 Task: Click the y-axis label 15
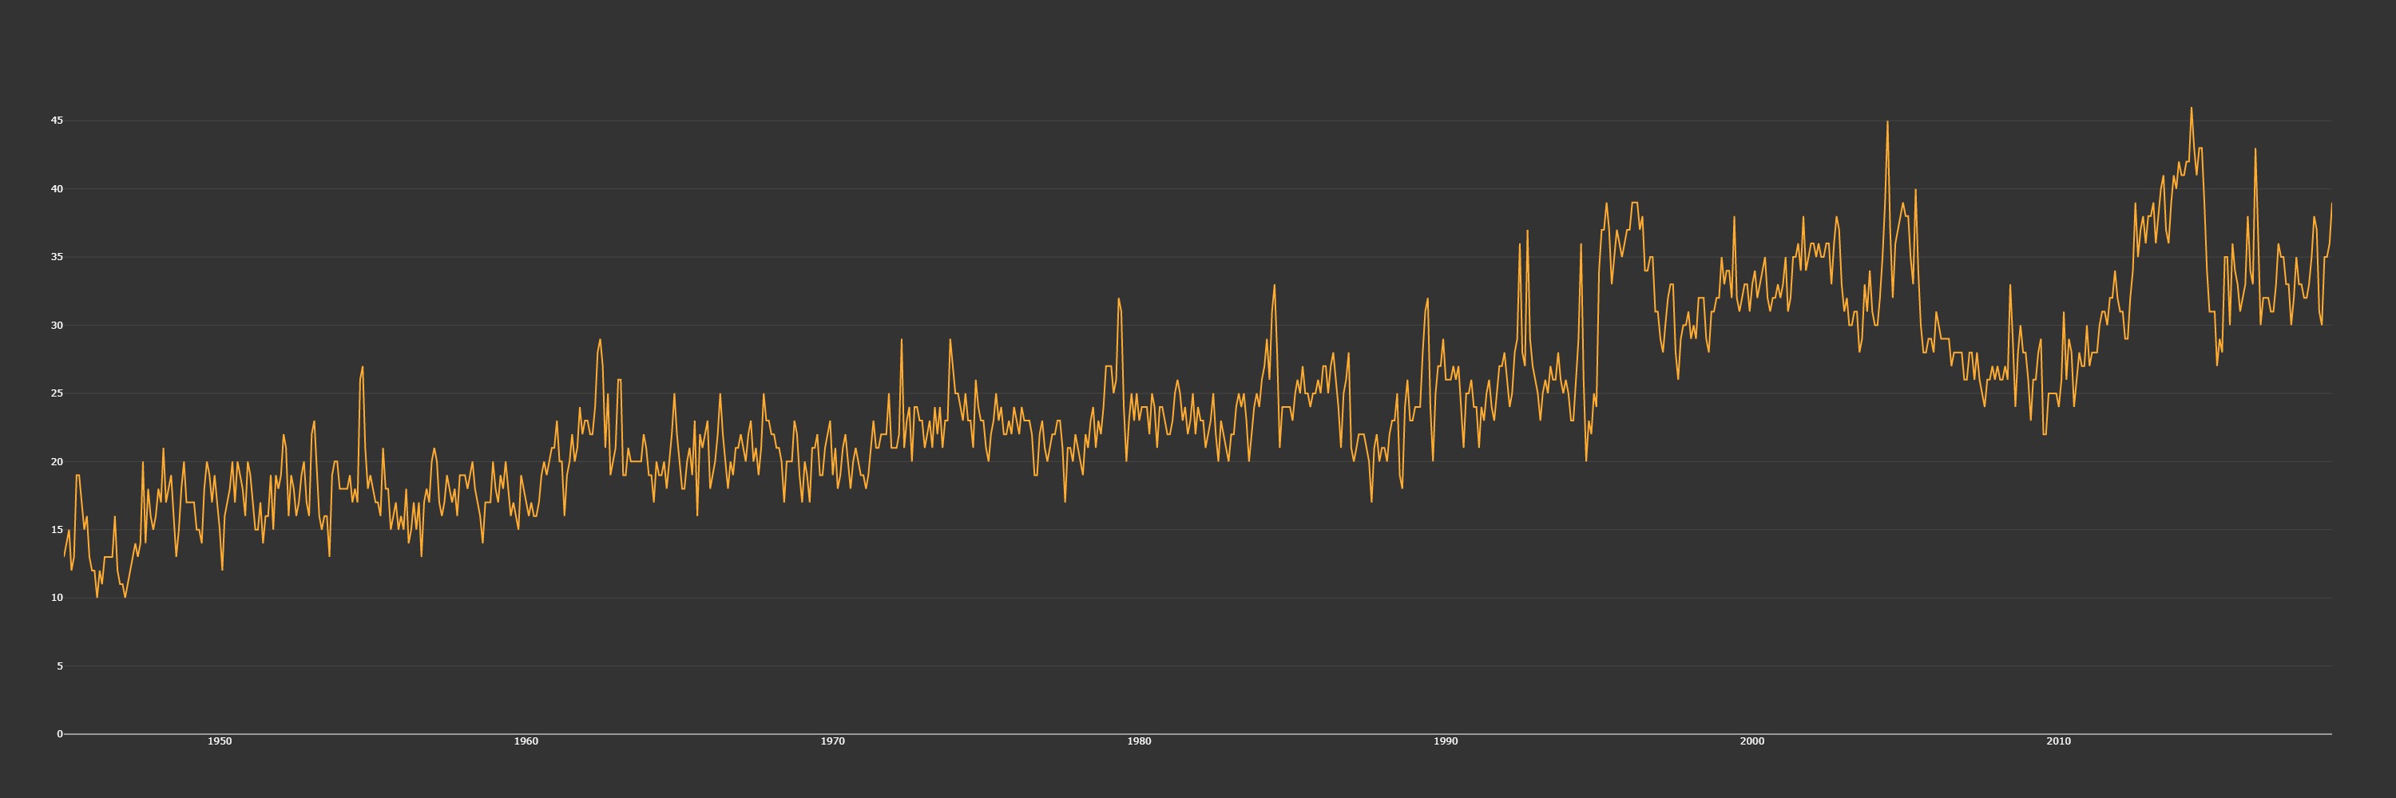pos(57,530)
